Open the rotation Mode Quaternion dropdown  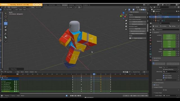pyautogui.click(x=169, y=49)
